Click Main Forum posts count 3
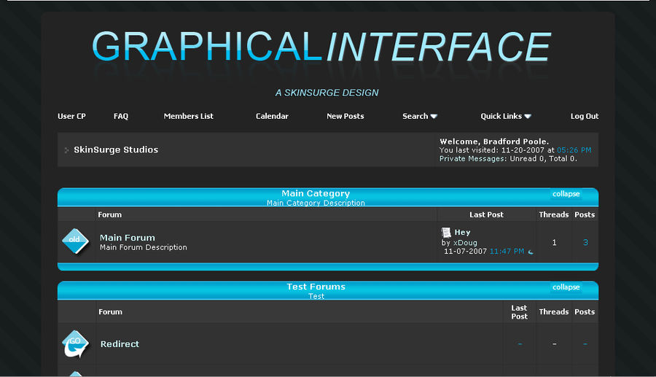656x377 pixels. click(585, 242)
